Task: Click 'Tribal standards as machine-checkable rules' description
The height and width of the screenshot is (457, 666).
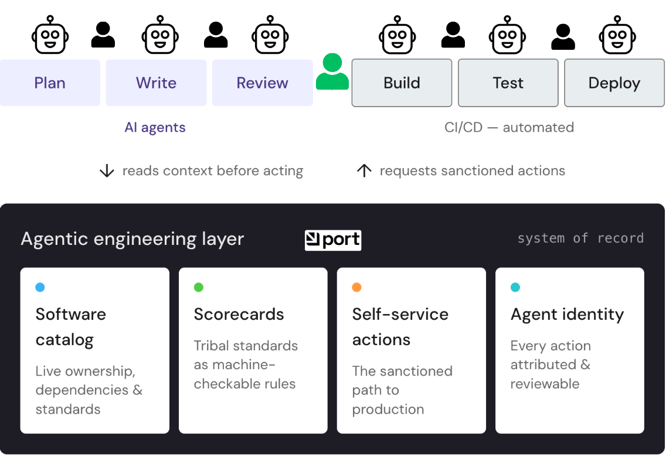Action: 246,364
